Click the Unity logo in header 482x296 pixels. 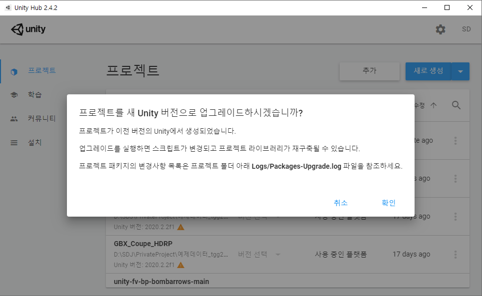coord(28,29)
